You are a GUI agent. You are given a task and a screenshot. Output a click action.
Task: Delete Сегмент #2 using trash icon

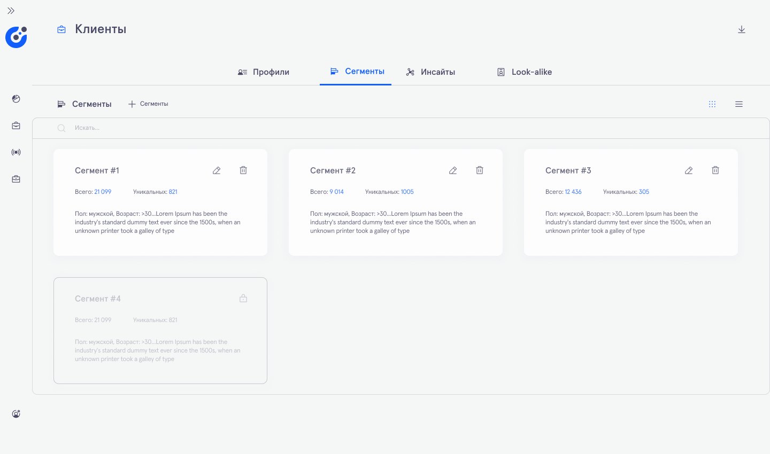pos(480,170)
